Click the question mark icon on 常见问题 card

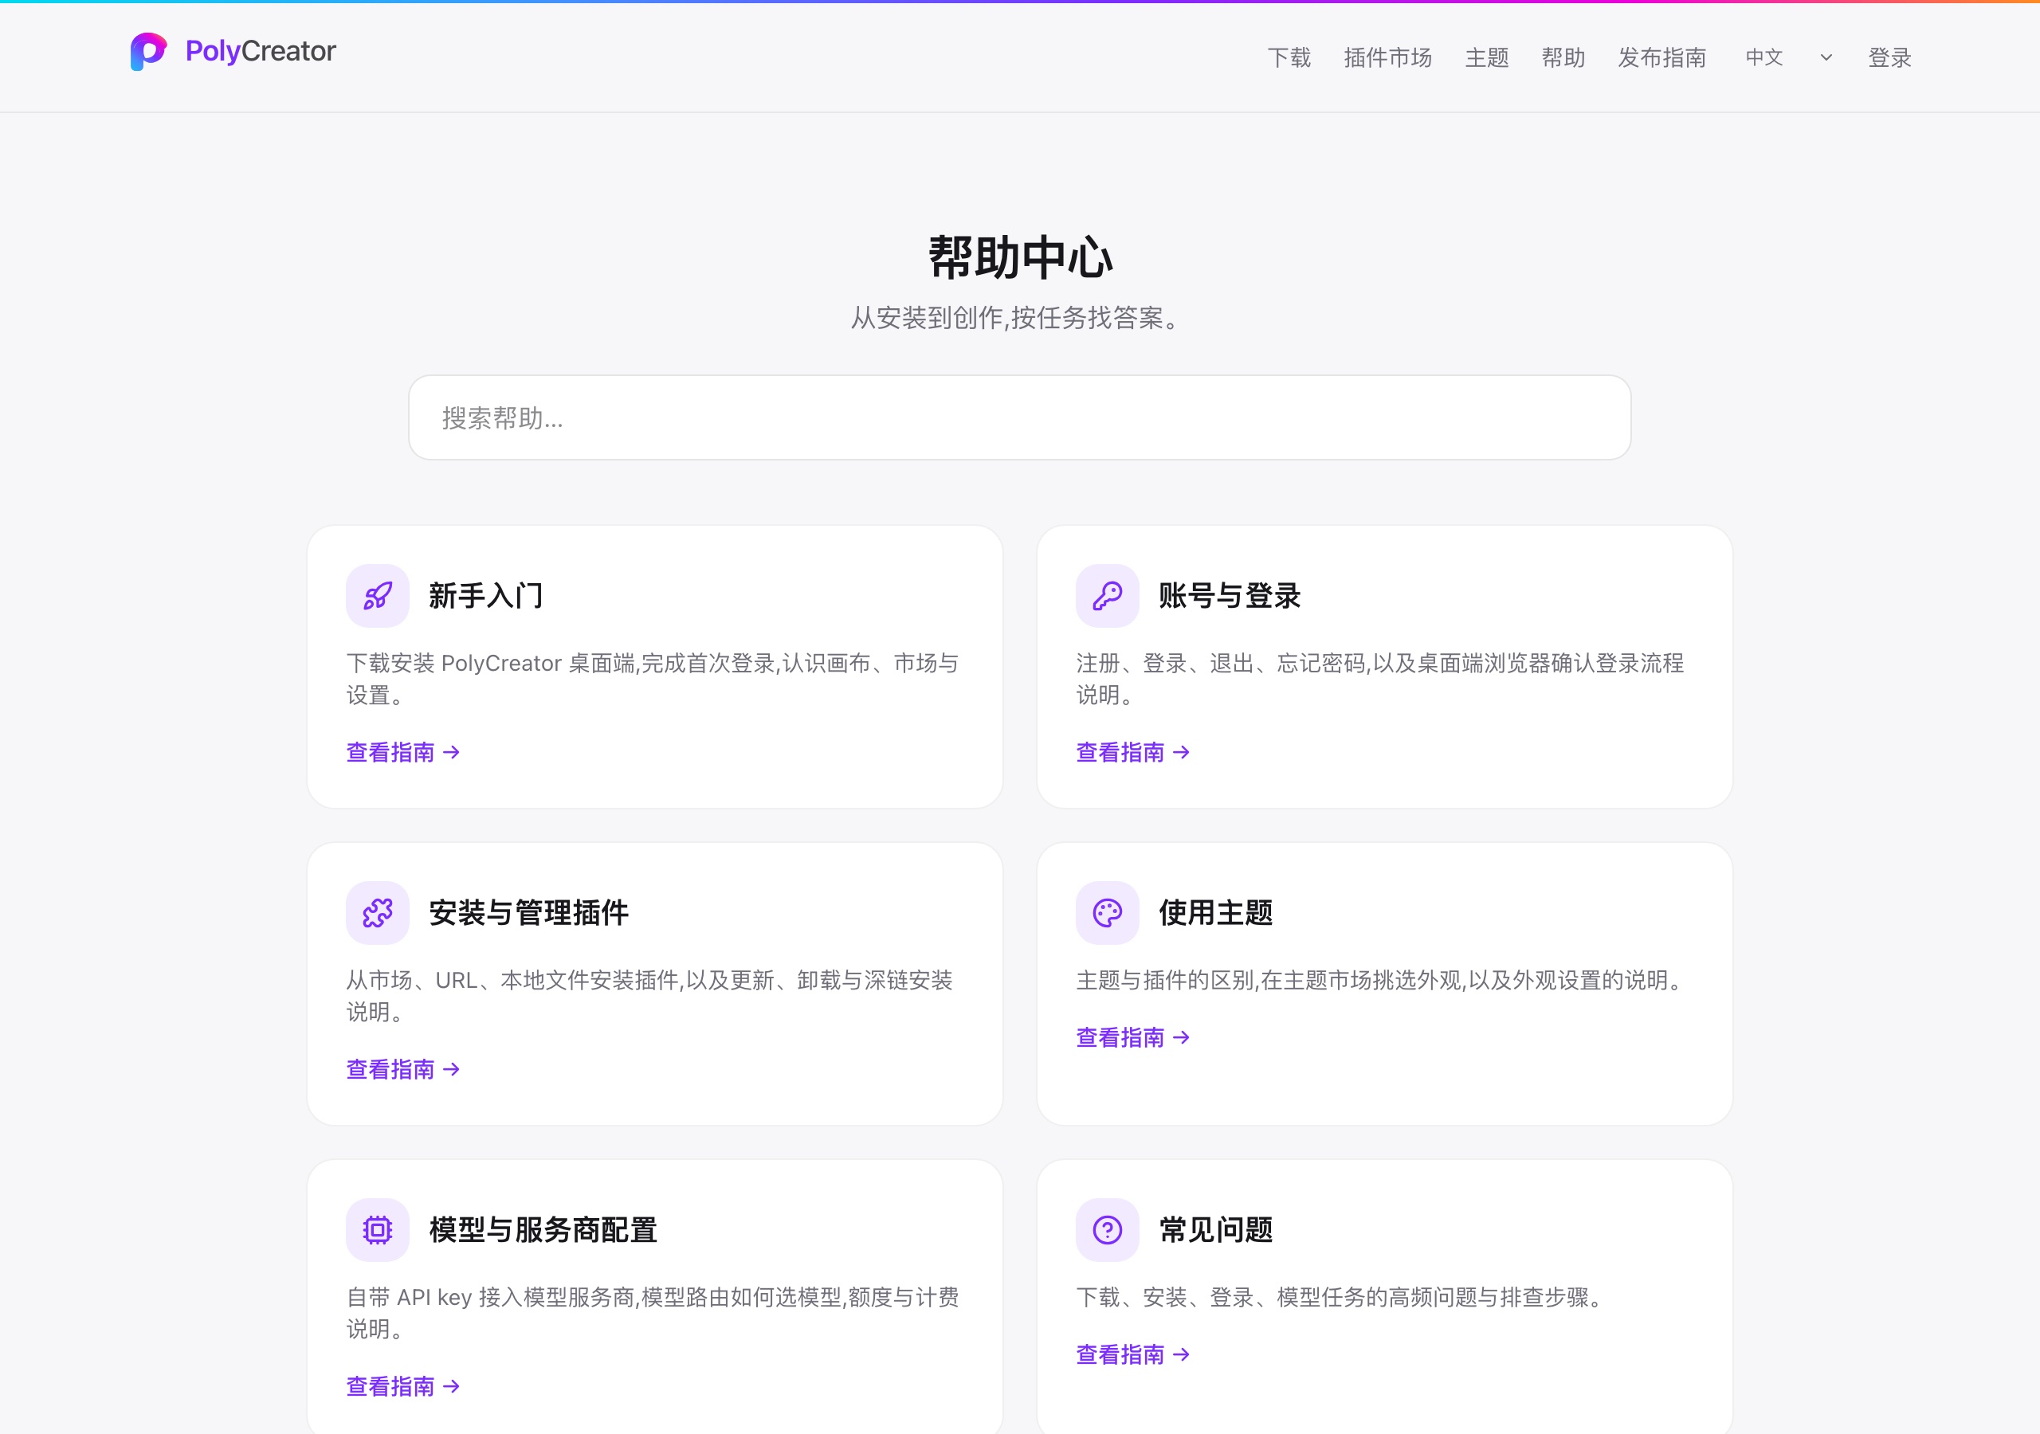pyautogui.click(x=1107, y=1229)
